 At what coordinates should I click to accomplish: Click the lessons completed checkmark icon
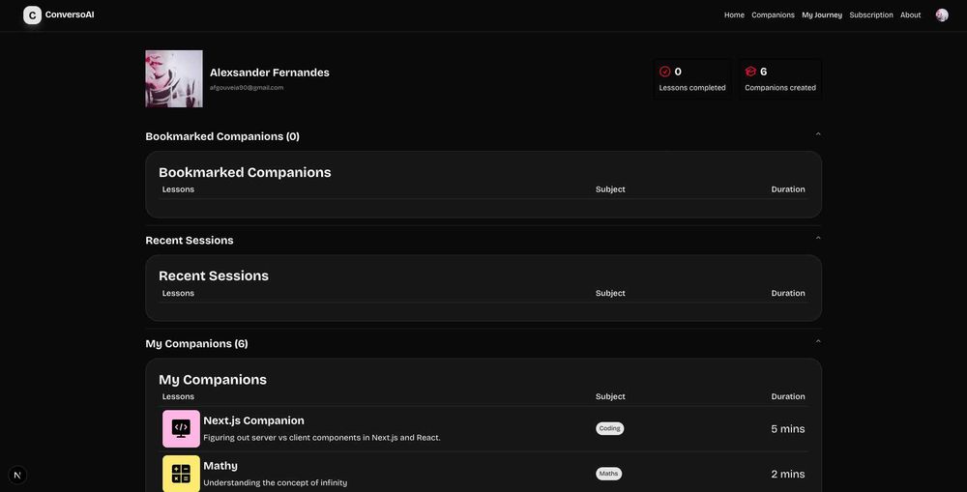pyautogui.click(x=665, y=72)
